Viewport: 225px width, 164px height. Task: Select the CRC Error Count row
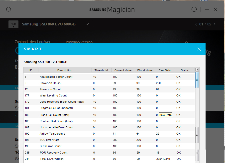(x=109, y=146)
